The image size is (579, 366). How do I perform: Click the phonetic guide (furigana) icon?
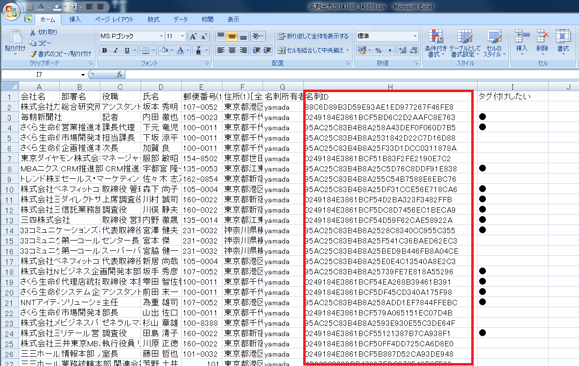(198, 50)
